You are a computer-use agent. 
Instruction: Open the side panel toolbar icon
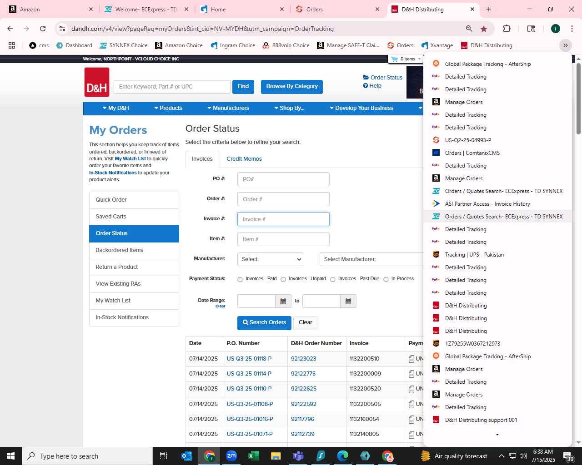[531, 29]
